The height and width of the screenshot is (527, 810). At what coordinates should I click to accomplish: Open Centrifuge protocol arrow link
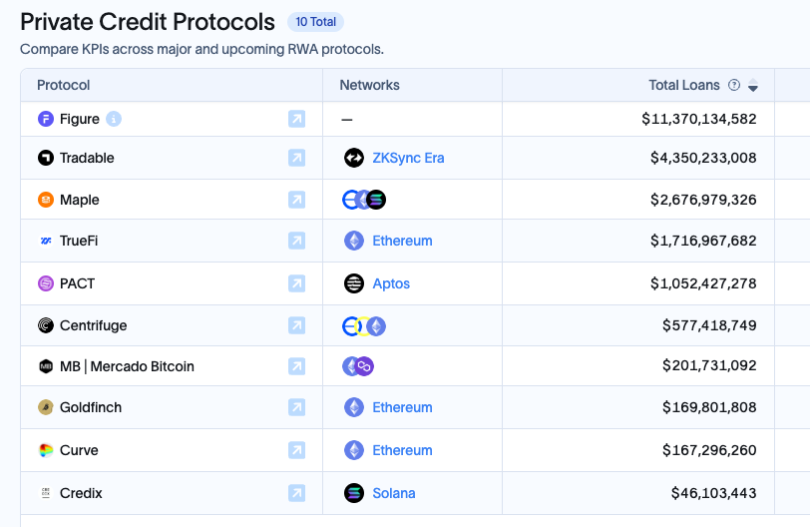(296, 325)
